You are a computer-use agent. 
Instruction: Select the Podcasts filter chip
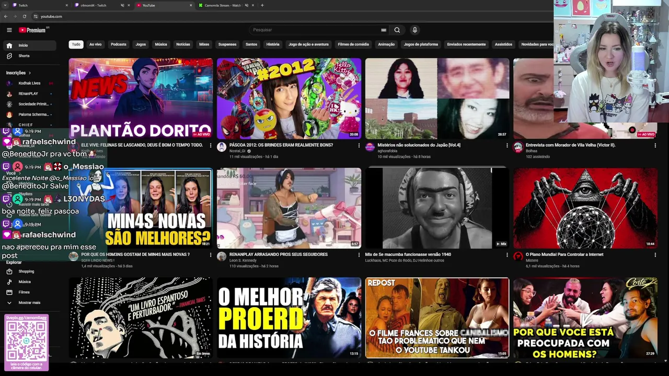119,44
